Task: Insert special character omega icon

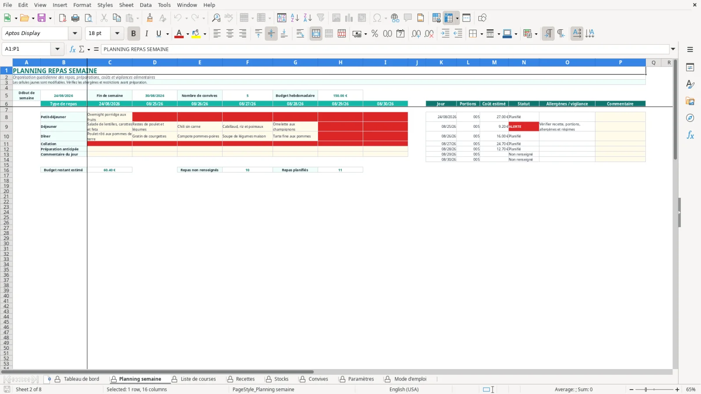Action: tap(377, 18)
